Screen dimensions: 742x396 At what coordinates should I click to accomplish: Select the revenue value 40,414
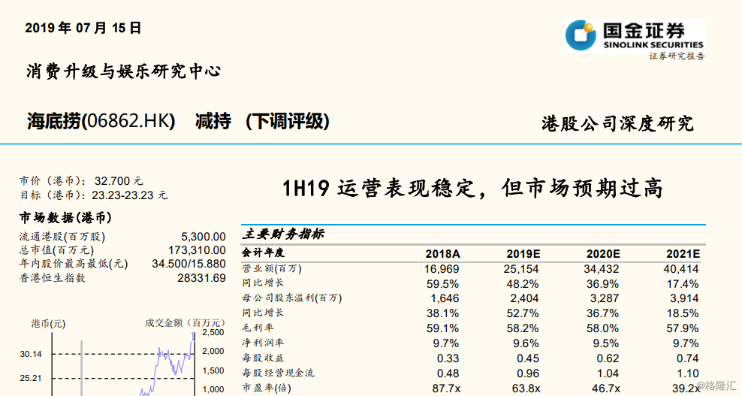pyautogui.click(x=681, y=269)
